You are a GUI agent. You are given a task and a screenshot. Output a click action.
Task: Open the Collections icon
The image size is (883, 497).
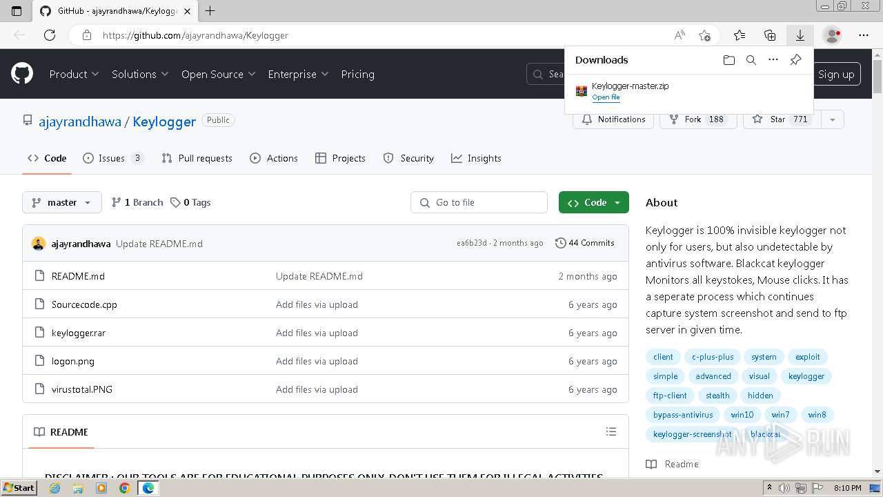(x=770, y=35)
